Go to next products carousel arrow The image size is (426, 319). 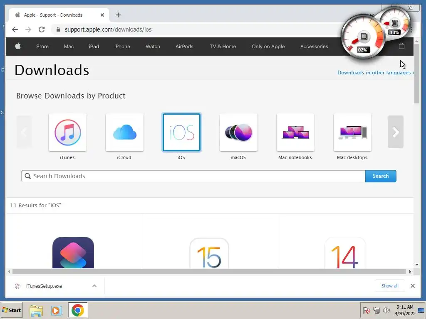coord(396,132)
